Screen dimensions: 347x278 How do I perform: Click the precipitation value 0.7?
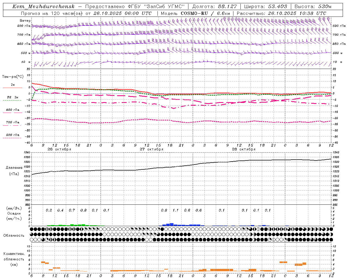pyautogui.click(x=72, y=210)
